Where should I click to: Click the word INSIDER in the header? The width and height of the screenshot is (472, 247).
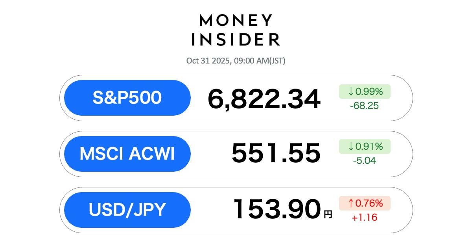click(x=236, y=39)
